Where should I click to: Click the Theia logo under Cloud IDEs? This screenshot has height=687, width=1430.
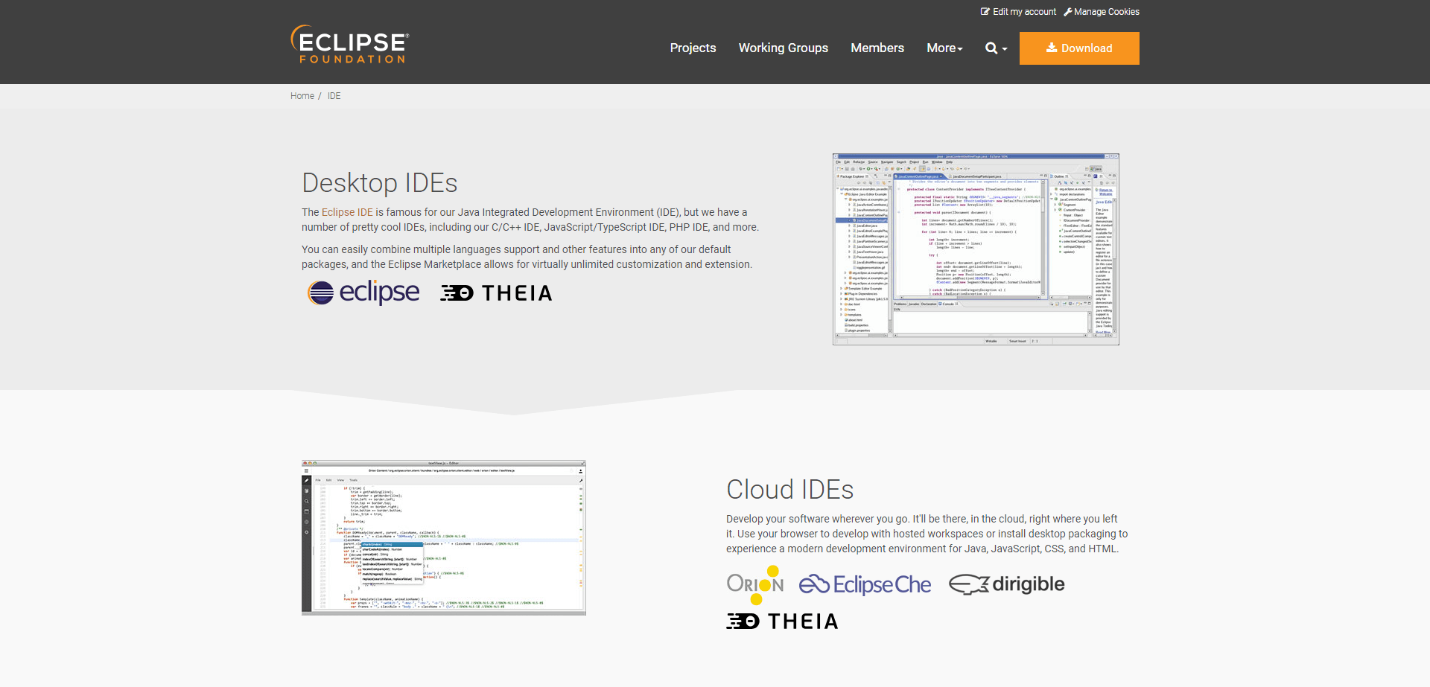tap(781, 620)
